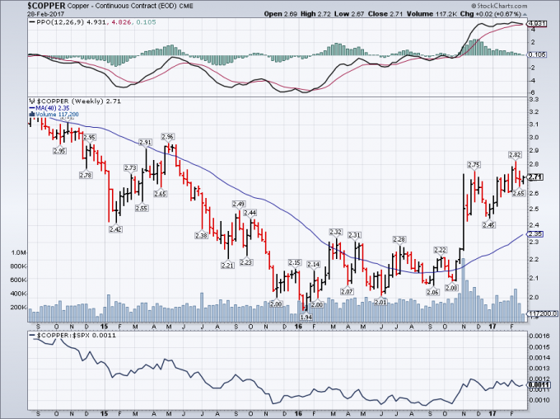Image resolution: width=560 pixels, height=419 pixels.
Task: Click the 117200.0 volume axis tag
Action: 542,313
